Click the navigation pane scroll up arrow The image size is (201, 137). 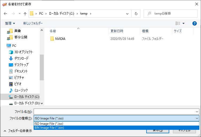[x=42, y=30]
